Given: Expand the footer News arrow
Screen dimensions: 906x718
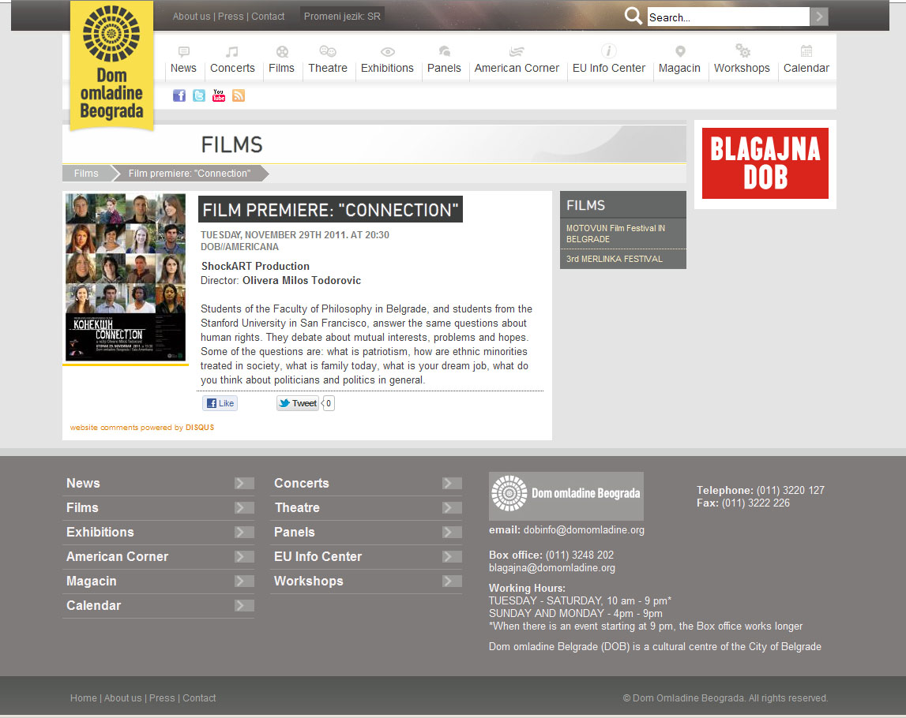Looking at the screenshot, I should 244,484.
